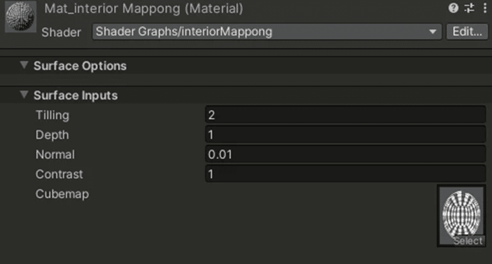The width and height of the screenshot is (492, 264).
Task: Click the material preview sphere icon
Action: (20, 16)
